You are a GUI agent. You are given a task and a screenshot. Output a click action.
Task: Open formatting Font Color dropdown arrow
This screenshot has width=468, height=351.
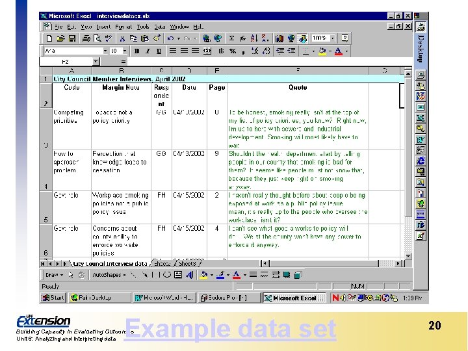pos(346,51)
